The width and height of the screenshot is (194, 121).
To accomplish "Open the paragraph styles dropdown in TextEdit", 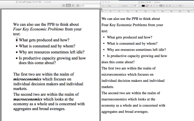I will point(103,6).
